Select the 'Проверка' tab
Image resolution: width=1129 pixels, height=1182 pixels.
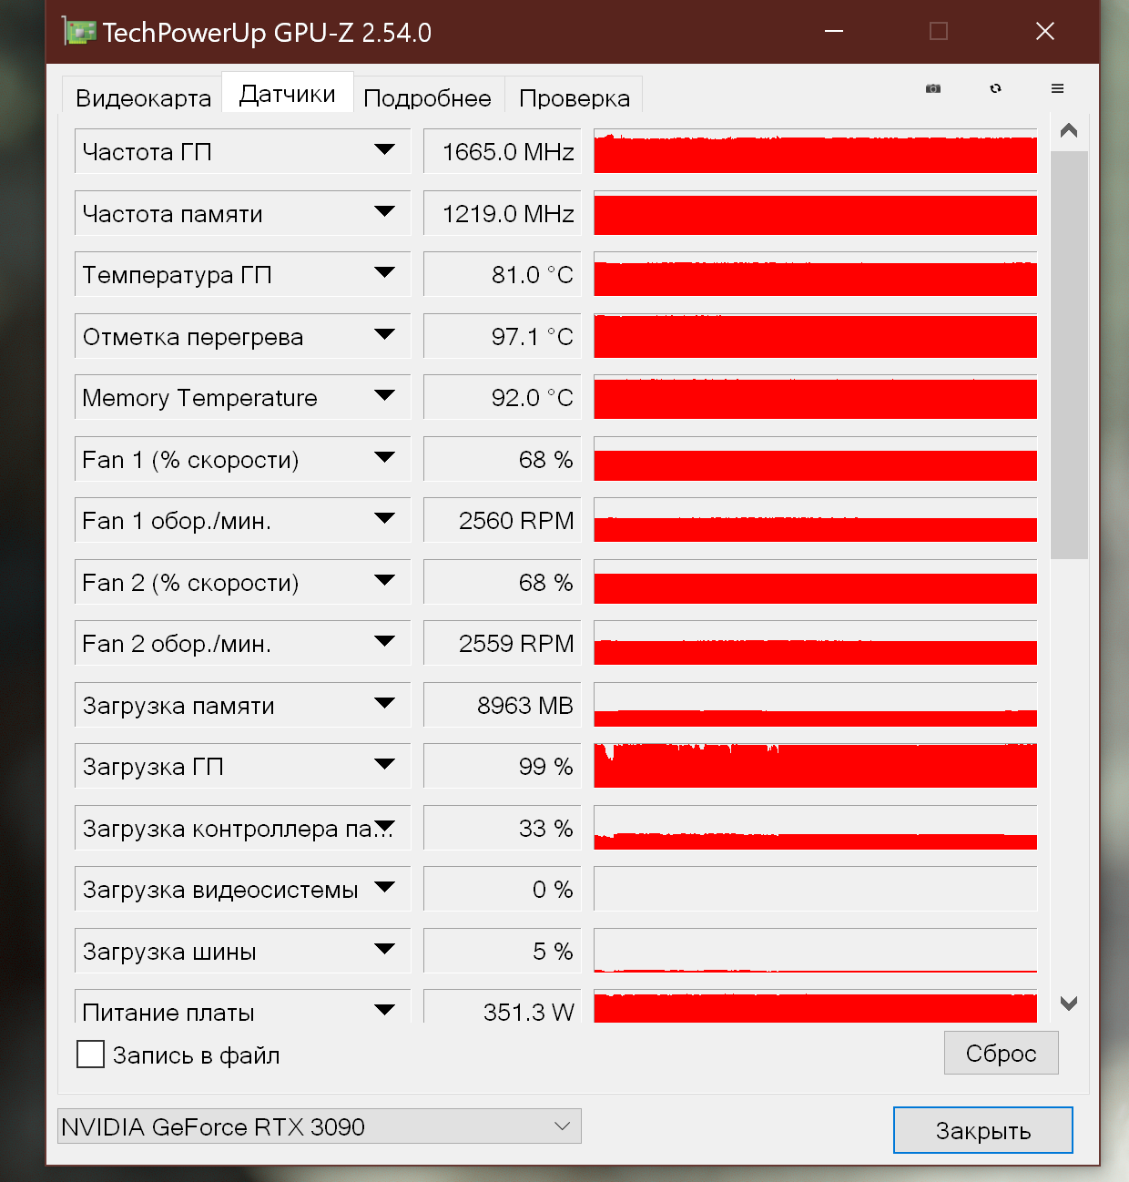pos(574,97)
